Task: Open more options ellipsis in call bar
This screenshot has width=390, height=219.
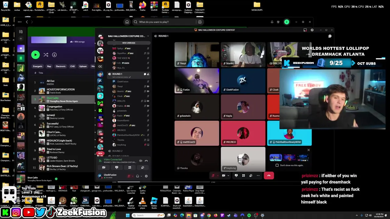Action: point(258,176)
